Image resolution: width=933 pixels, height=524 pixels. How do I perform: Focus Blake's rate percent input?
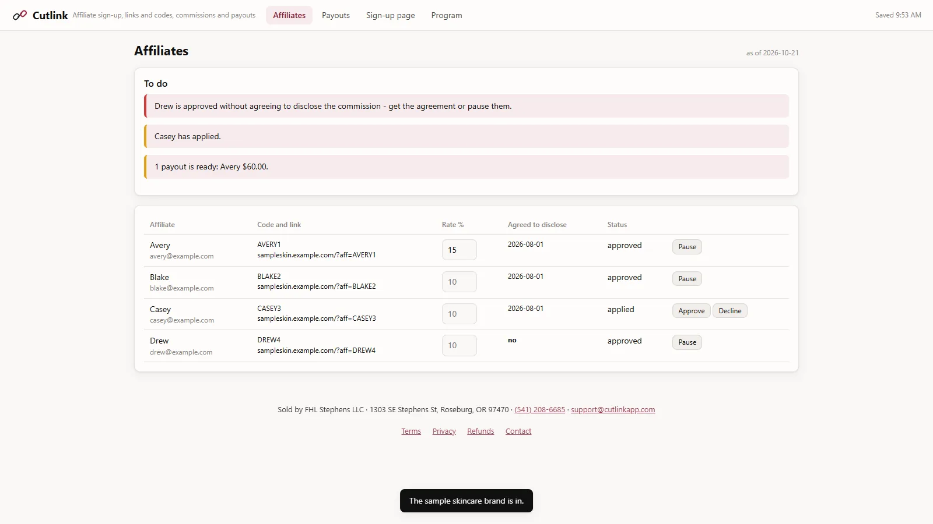point(460,282)
